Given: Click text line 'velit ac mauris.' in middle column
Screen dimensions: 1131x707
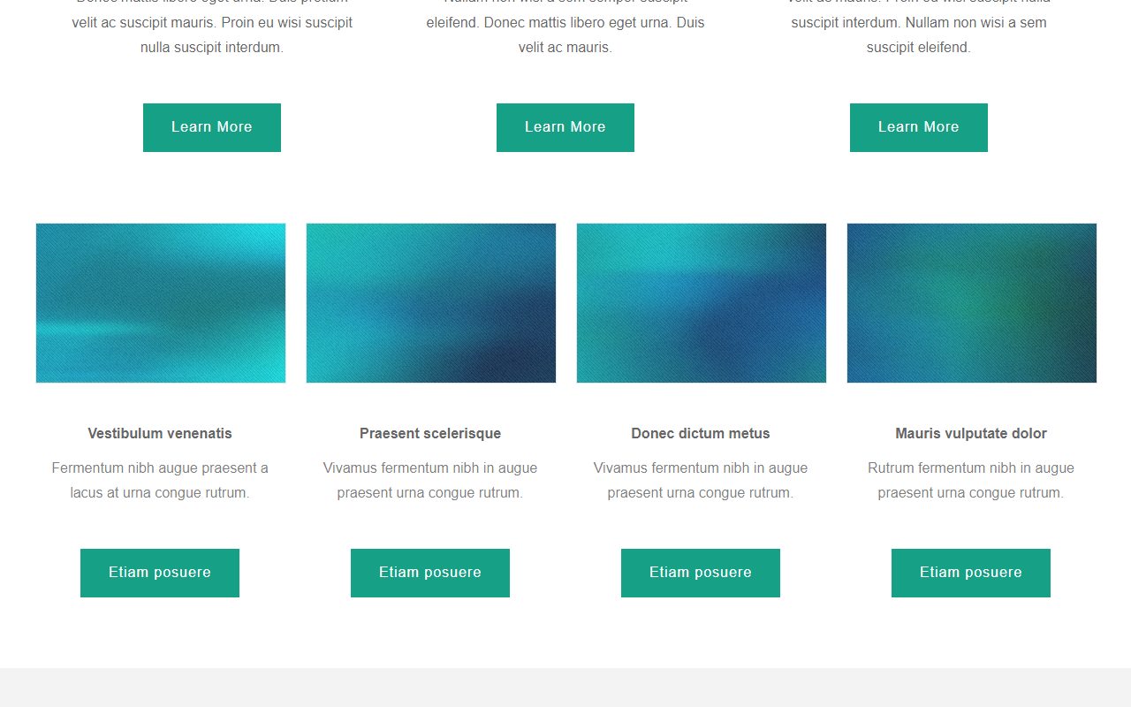Looking at the screenshot, I should [565, 48].
